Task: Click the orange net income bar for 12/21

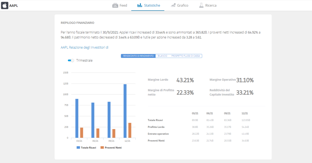Action: 130,130
